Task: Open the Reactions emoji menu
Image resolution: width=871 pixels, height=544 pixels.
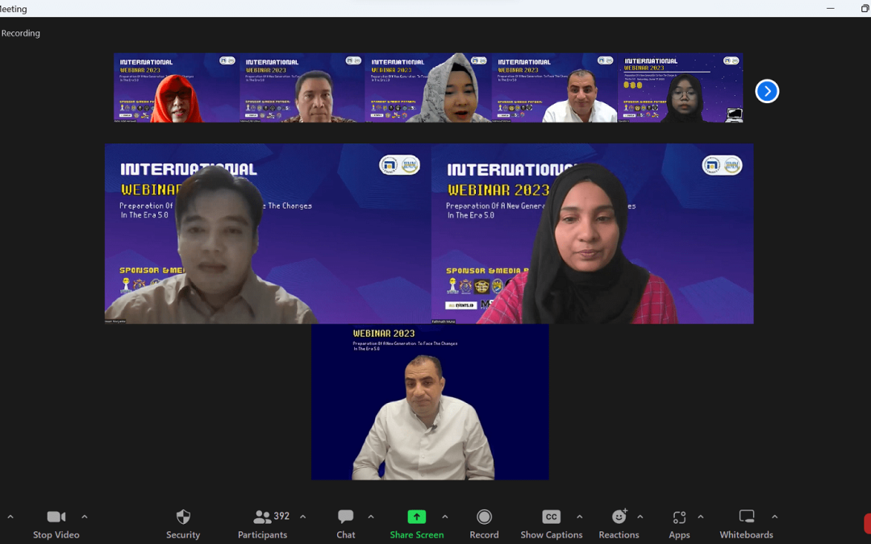Action: [x=619, y=517]
